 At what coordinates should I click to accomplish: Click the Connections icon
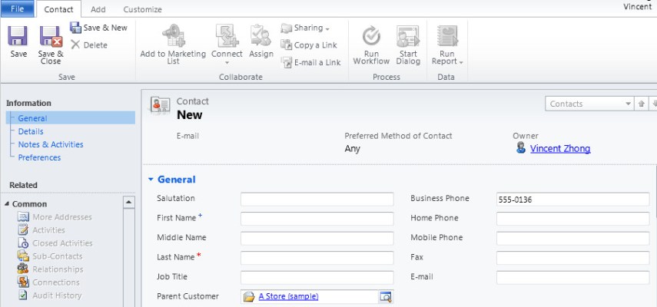click(x=23, y=282)
